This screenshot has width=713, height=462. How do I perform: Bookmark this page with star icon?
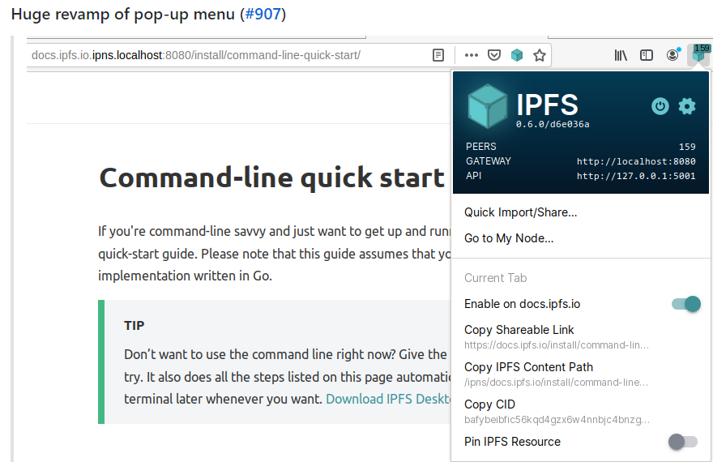pos(540,55)
